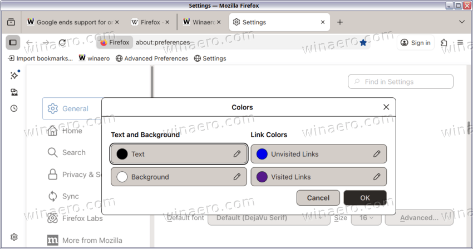This screenshot has height=249, width=473.
Task: Pick the black Text color swatch
Action: pyautogui.click(x=122, y=154)
